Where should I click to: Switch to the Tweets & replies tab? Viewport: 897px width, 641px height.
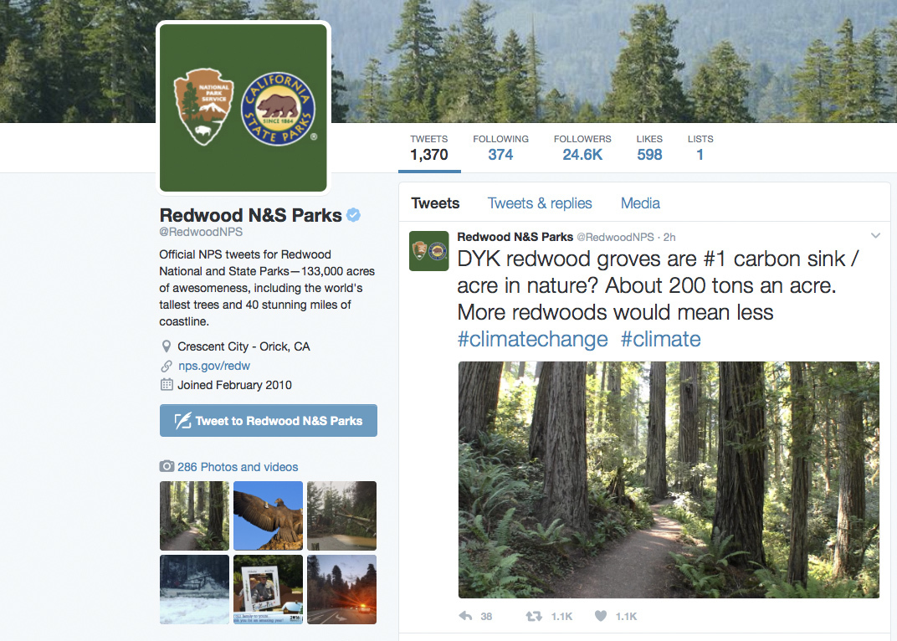(540, 203)
